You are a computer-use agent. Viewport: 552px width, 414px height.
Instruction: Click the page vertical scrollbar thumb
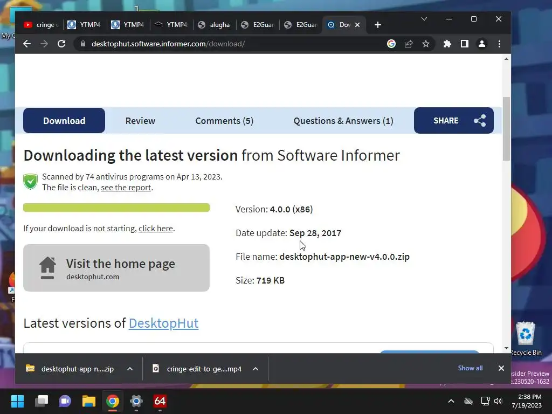506,128
